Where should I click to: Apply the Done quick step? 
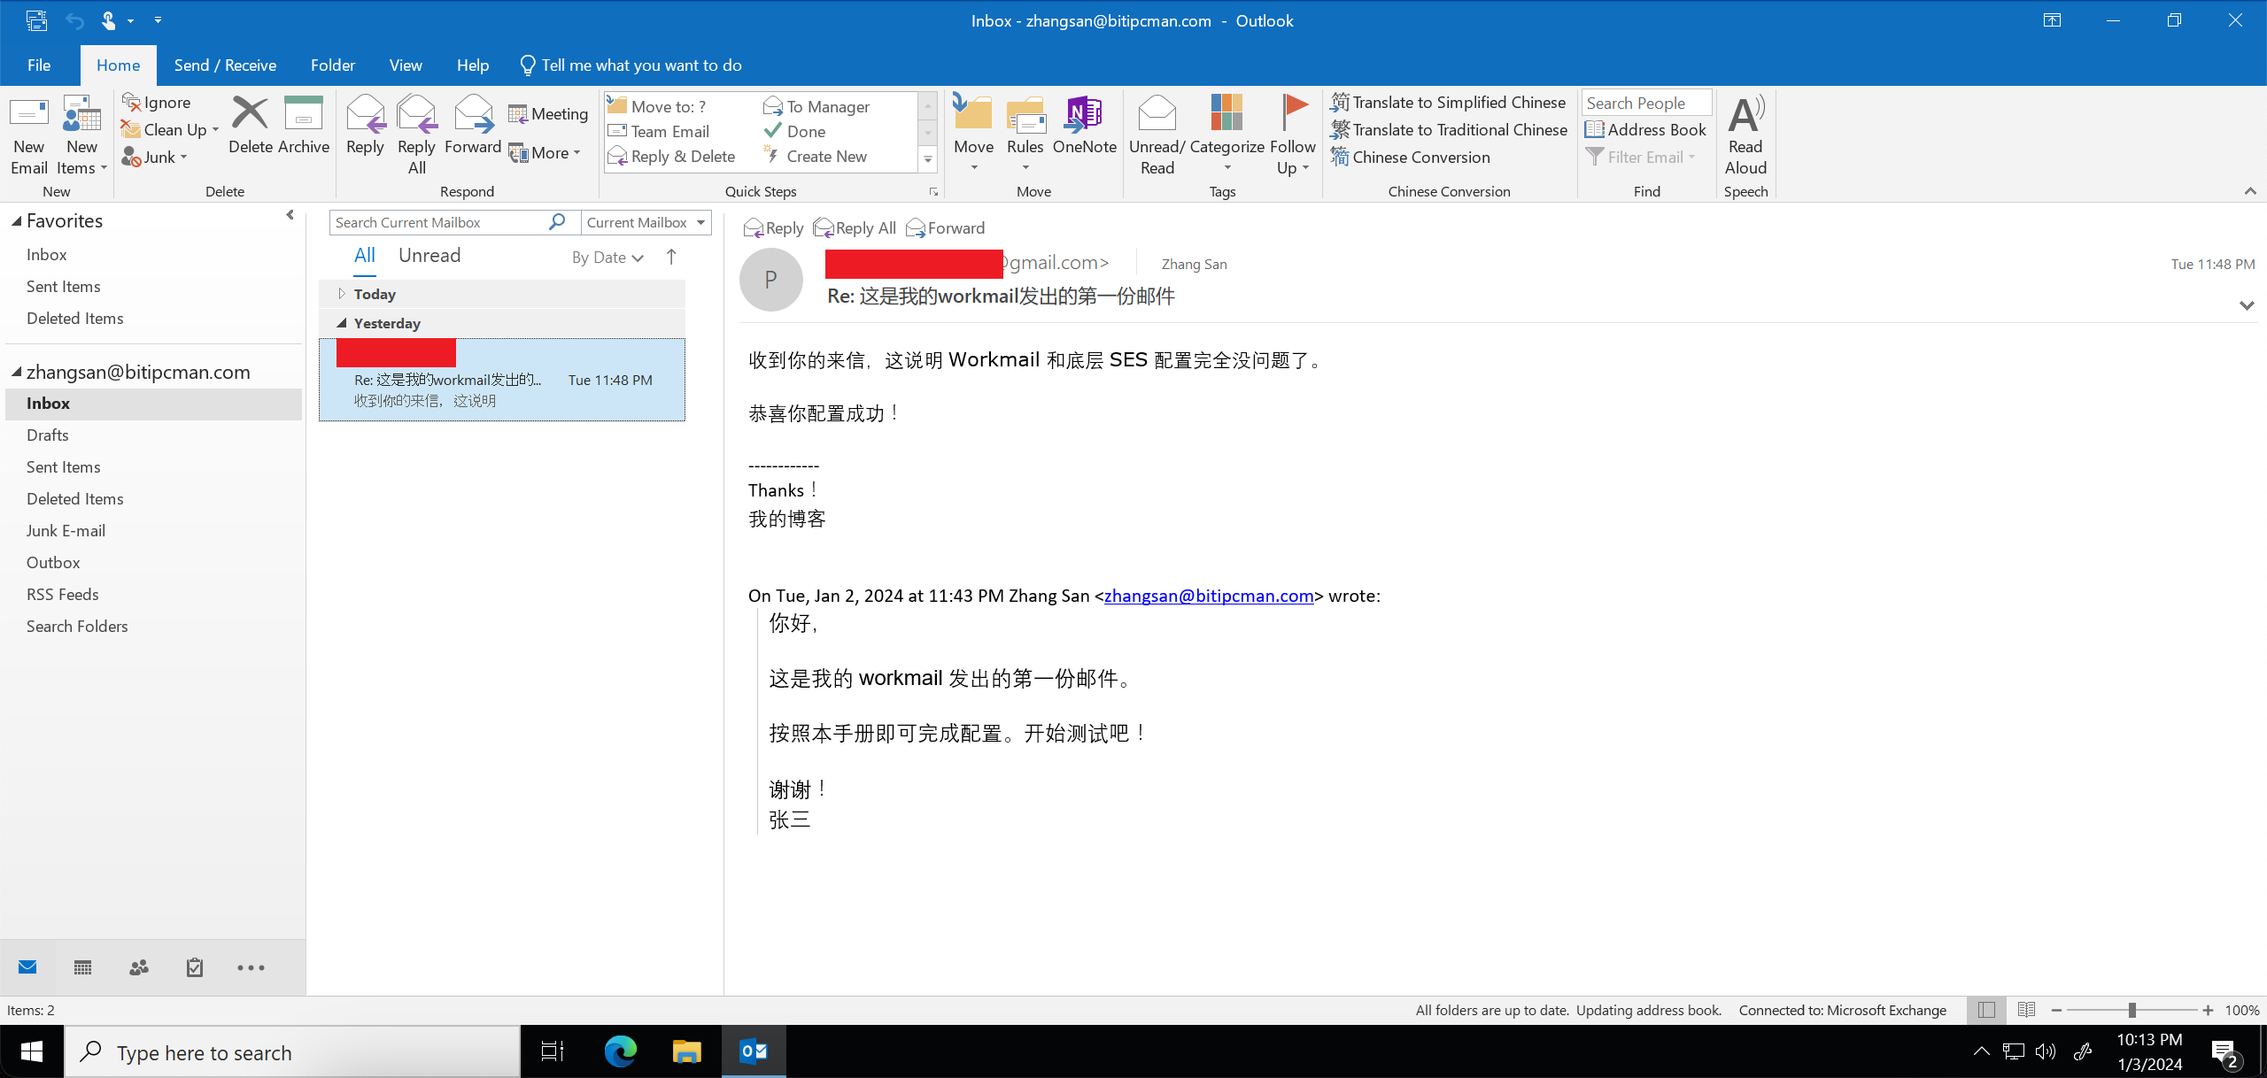[x=794, y=132]
